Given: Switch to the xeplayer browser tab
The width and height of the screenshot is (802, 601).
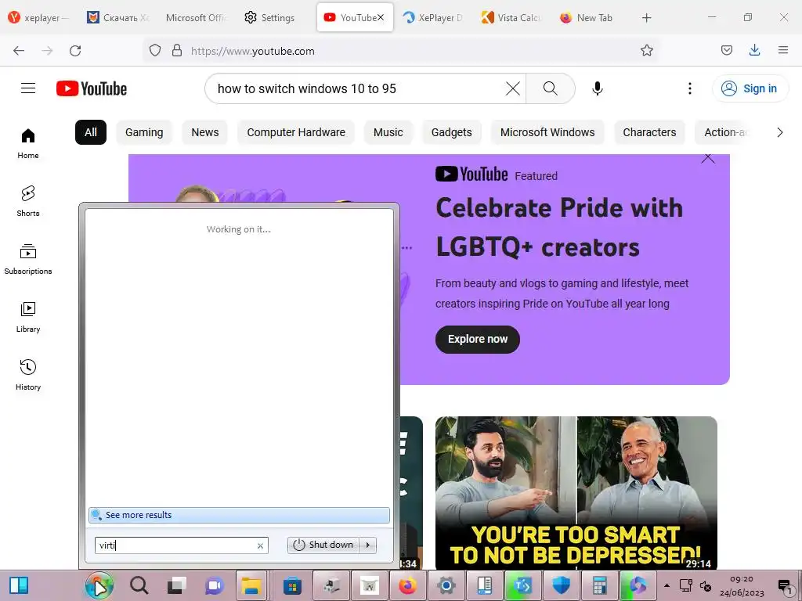Looking at the screenshot, I should pos(39,18).
